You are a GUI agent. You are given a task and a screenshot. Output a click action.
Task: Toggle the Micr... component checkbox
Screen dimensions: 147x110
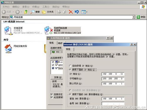coord(53,62)
